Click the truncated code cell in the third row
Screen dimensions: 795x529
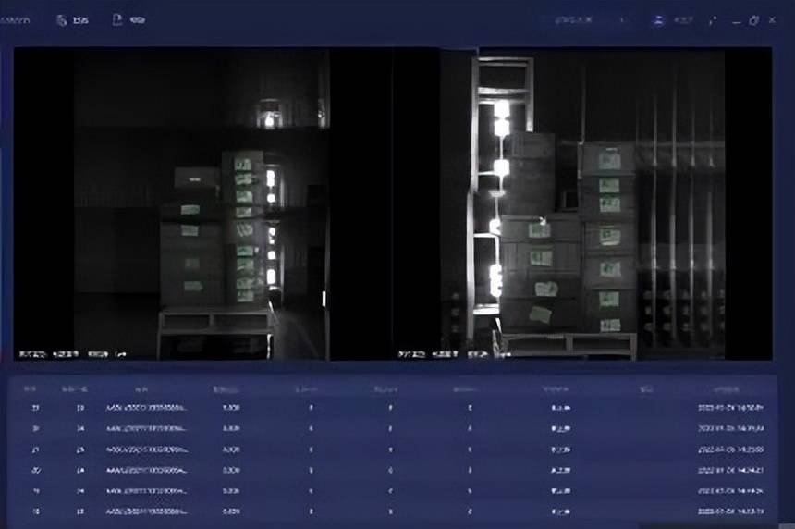tap(147, 449)
